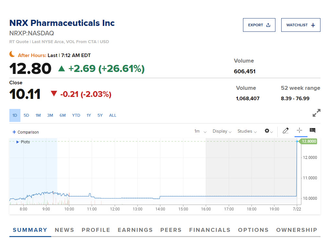The width and height of the screenshot is (325, 238).
Task: Activate the crosshair tool
Action: pos(299,130)
